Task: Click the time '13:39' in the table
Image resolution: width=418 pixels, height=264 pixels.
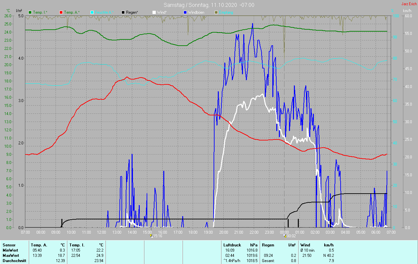Action: tap(37, 256)
